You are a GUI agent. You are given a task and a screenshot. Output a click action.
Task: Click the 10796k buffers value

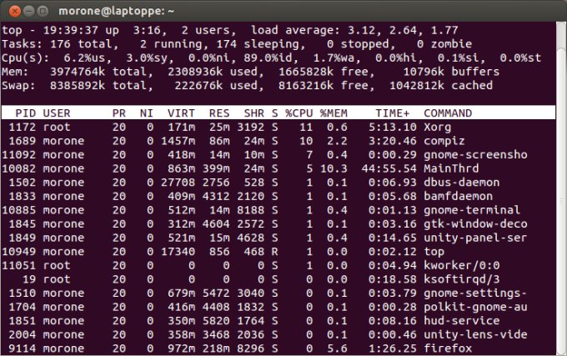click(424, 72)
